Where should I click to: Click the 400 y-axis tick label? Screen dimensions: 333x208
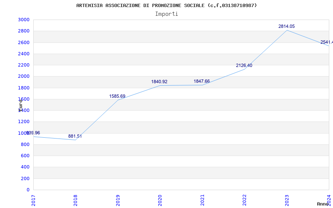click(x=25, y=167)
